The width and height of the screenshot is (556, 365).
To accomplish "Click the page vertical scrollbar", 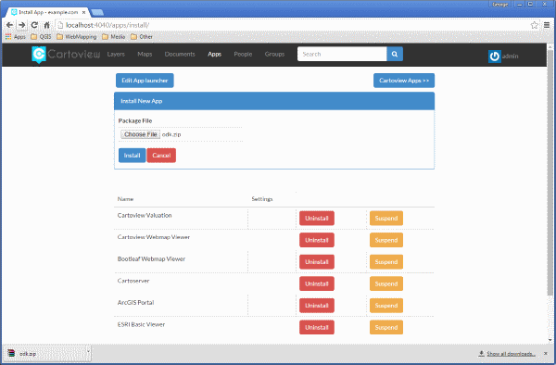I will point(550,172).
